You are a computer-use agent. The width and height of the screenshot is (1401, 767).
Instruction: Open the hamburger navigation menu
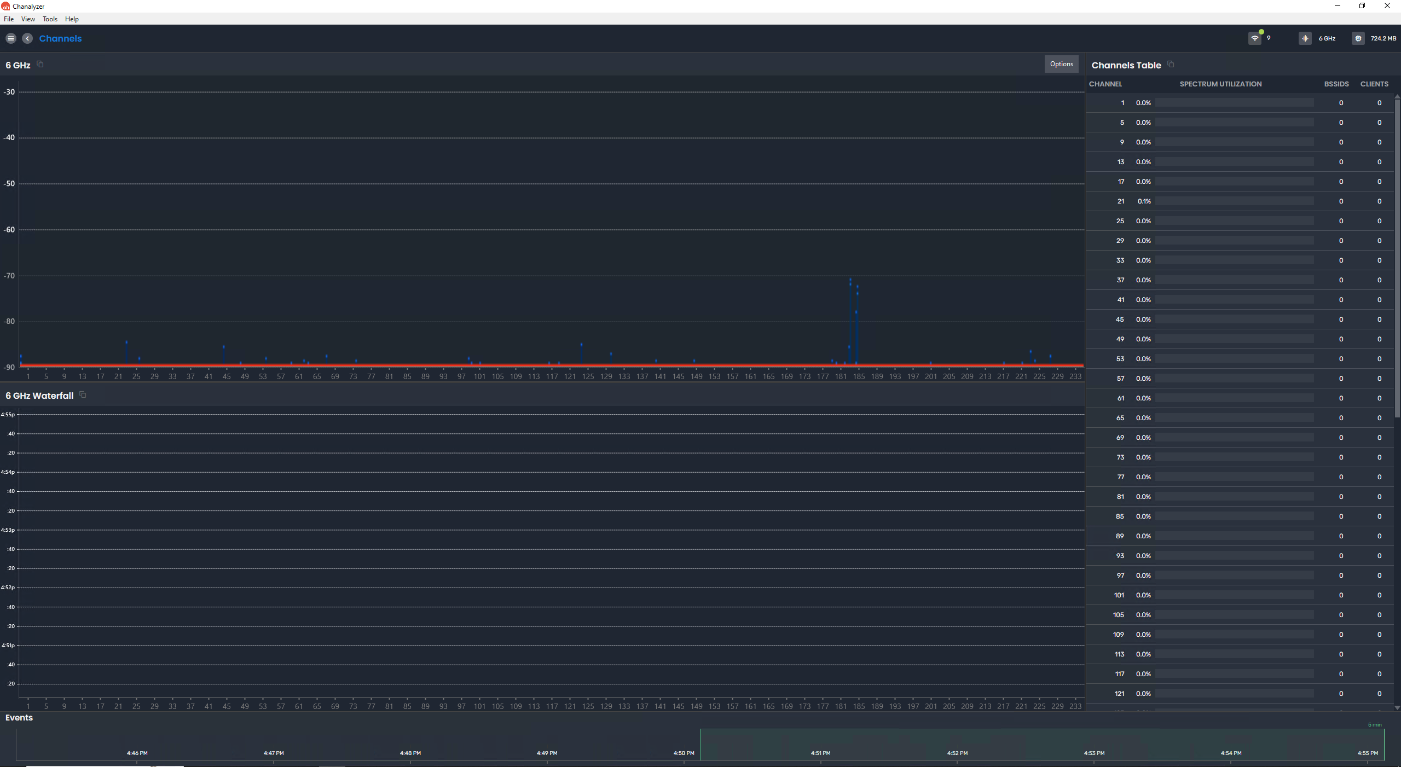tap(11, 38)
